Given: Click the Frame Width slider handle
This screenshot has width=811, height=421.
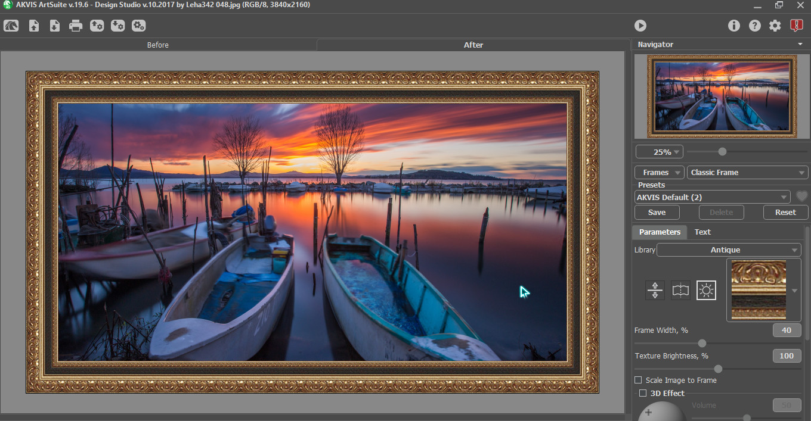Looking at the screenshot, I should [x=702, y=343].
